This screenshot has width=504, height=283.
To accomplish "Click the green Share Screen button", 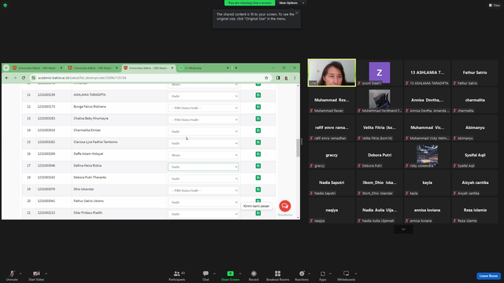I will click(230, 275).
